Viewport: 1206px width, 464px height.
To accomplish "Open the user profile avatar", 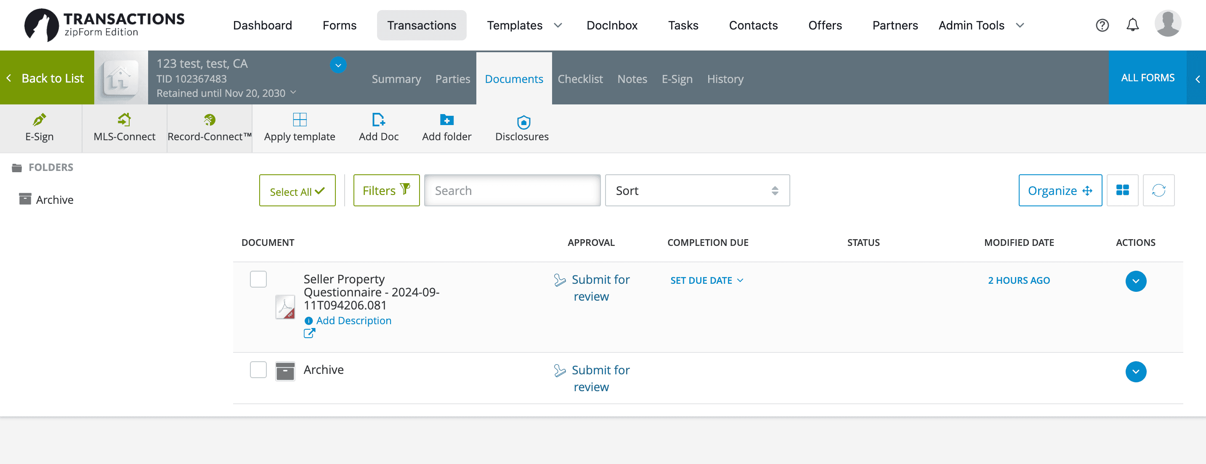I will coord(1168,24).
